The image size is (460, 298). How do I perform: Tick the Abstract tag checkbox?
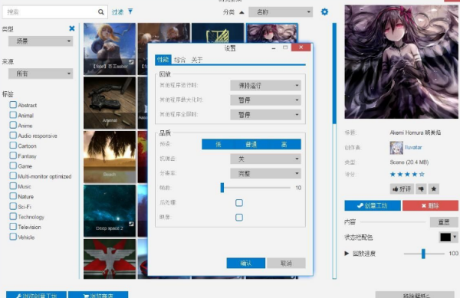click(x=13, y=105)
